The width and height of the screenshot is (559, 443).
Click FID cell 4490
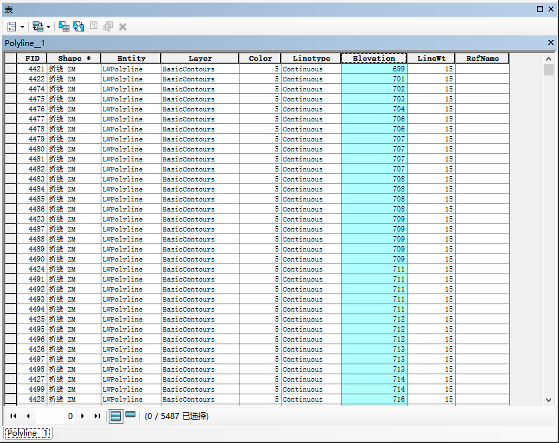32,259
